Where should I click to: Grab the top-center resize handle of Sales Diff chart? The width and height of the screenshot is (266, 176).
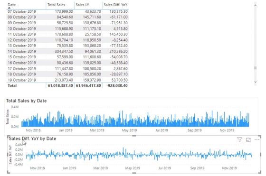click(x=134, y=136)
